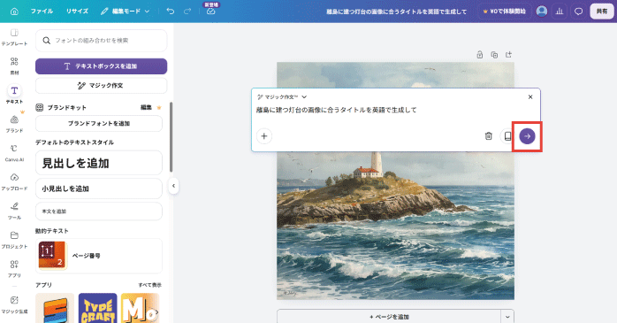617x323 pixels.
Task: Add body text with 本文を追加
Action: pyautogui.click(x=99, y=211)
